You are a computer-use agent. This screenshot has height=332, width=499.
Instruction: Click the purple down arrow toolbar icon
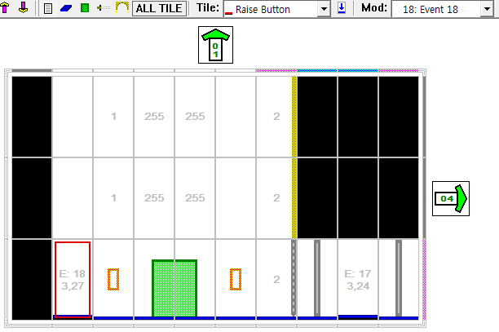point(24,8)
